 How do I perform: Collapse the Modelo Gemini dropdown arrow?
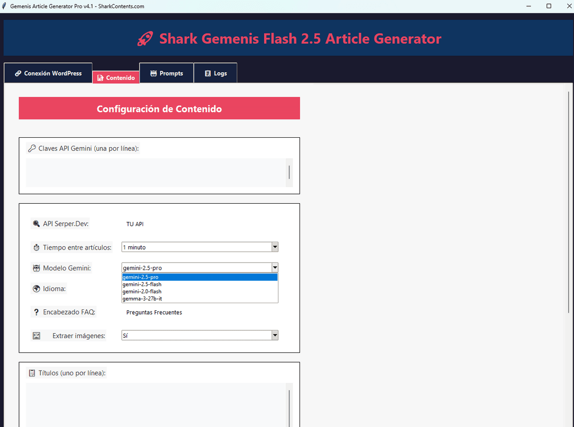click(275, 268)
